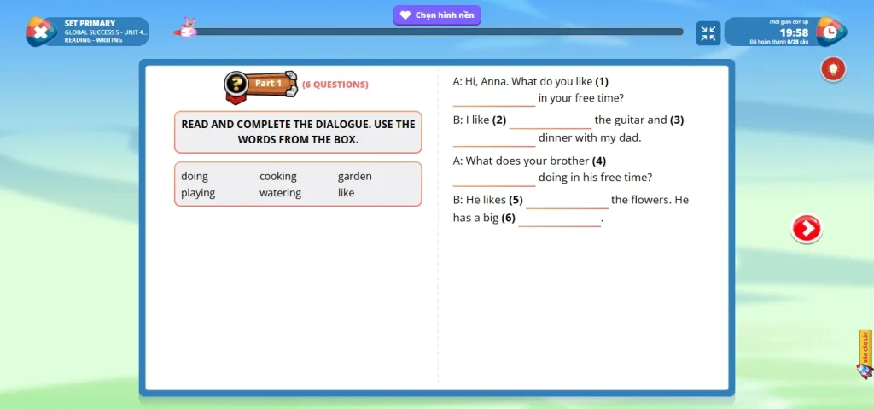Go to next part with red arrow

807,229
